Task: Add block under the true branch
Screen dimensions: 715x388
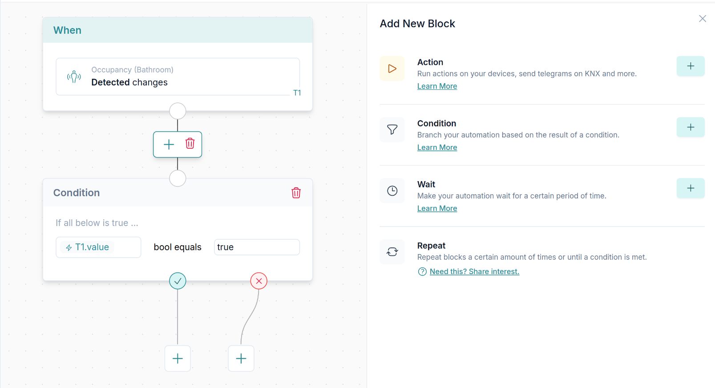Action: coord(178,359)
